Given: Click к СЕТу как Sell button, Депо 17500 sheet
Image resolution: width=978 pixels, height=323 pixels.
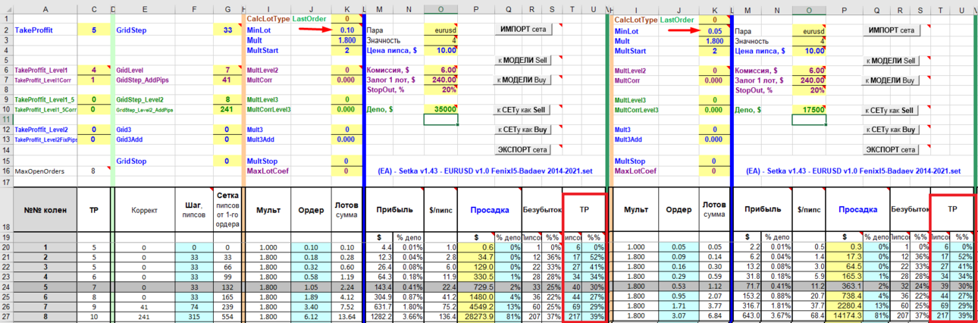Looking at the screenshot, I should [891, 110].
